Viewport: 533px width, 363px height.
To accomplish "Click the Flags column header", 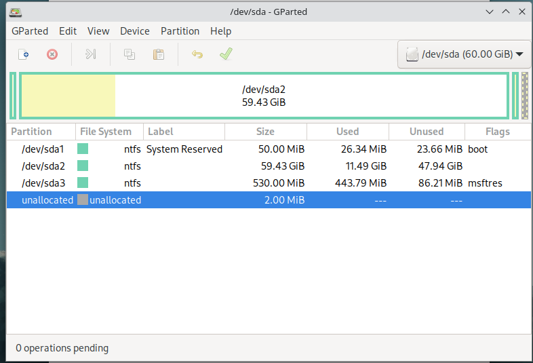I will click(x=498, y=132).
